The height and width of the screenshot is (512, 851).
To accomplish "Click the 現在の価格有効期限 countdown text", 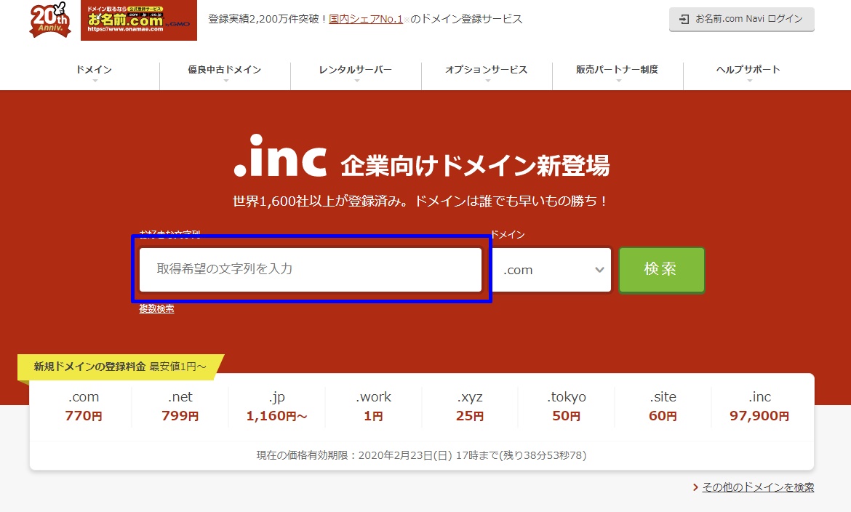I will click(421, 455).
